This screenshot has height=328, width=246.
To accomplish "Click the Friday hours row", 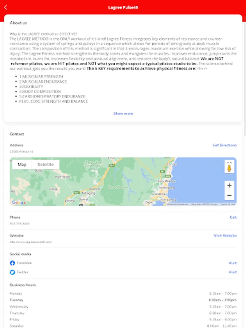I will pyautogui.click(x=123, y=319).
